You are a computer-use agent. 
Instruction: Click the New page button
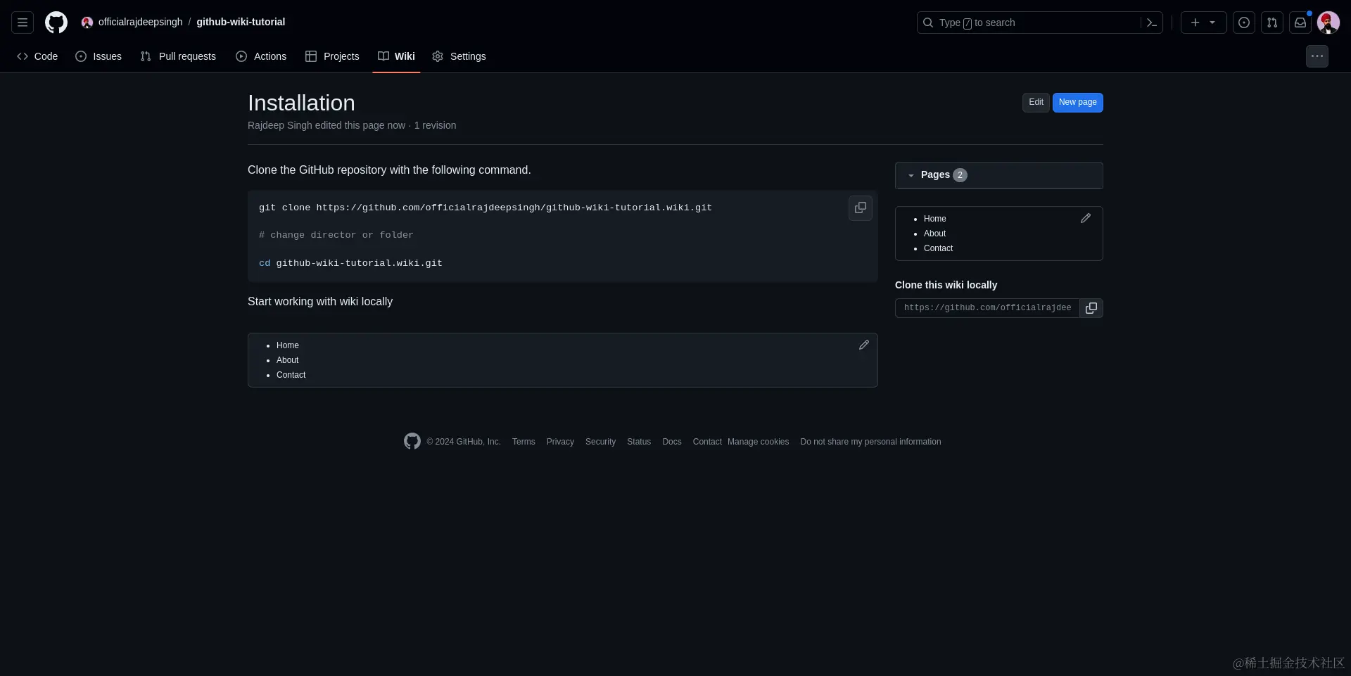(1077, 103)
